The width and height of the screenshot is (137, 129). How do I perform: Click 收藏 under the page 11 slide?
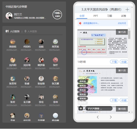(x=124, y=100)
